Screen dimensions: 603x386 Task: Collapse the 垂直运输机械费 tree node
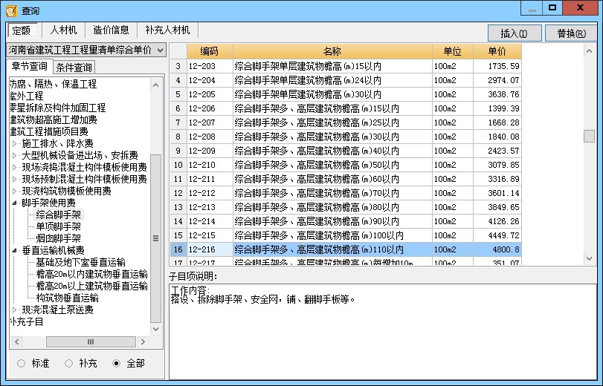coord(14,250)
